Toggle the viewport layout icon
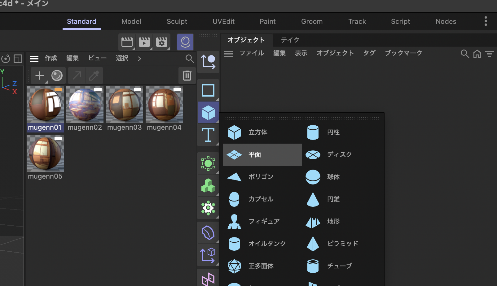 coord(18,58)
